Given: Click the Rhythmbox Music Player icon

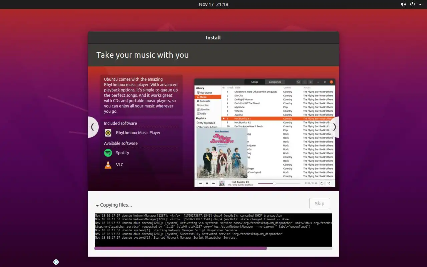Looking at the screenshot, I should pos(108,133).
